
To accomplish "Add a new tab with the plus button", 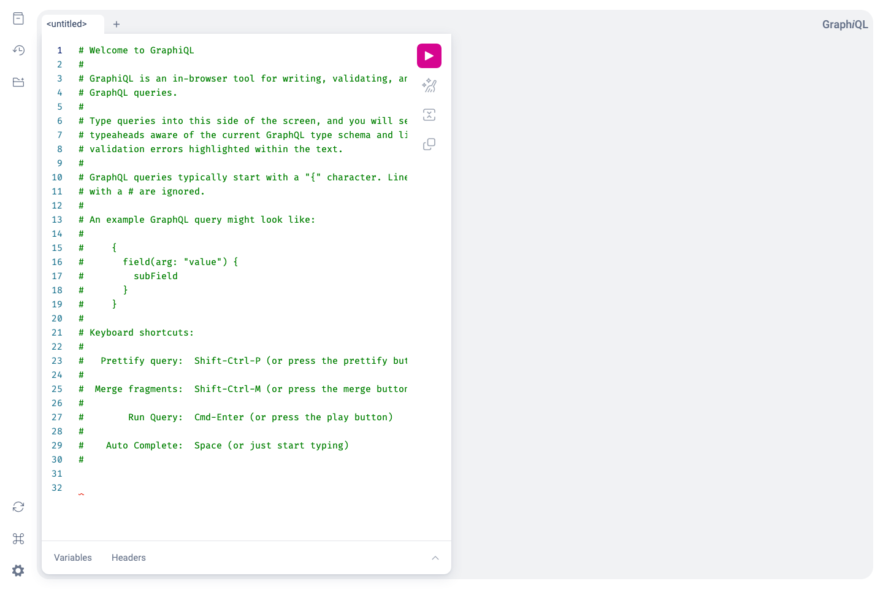I will pyautogui.click(x=117, y=24).
